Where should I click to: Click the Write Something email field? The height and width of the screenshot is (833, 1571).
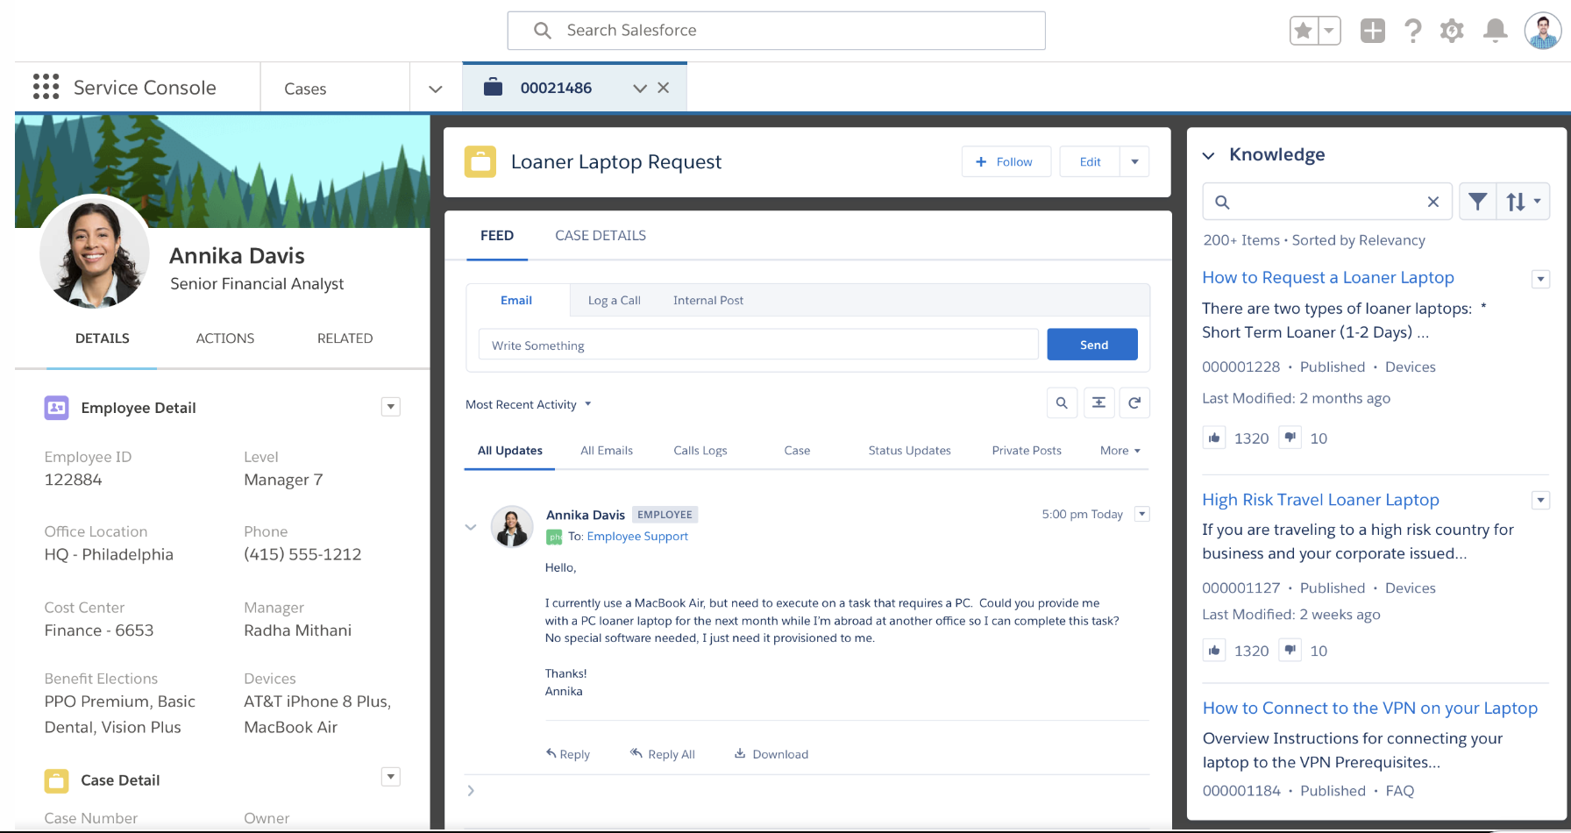tap(758, 345)
